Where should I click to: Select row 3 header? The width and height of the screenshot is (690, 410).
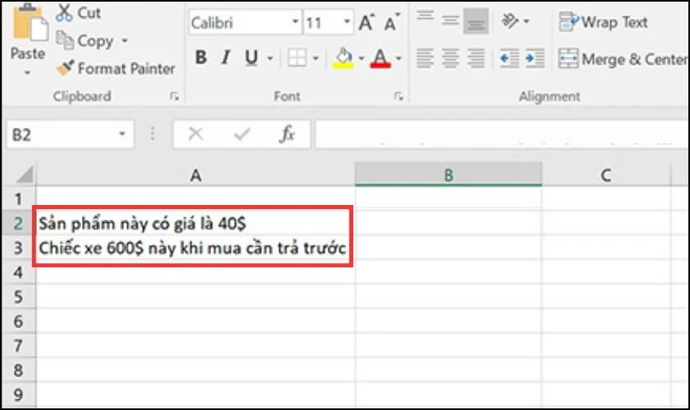point(17,248)
